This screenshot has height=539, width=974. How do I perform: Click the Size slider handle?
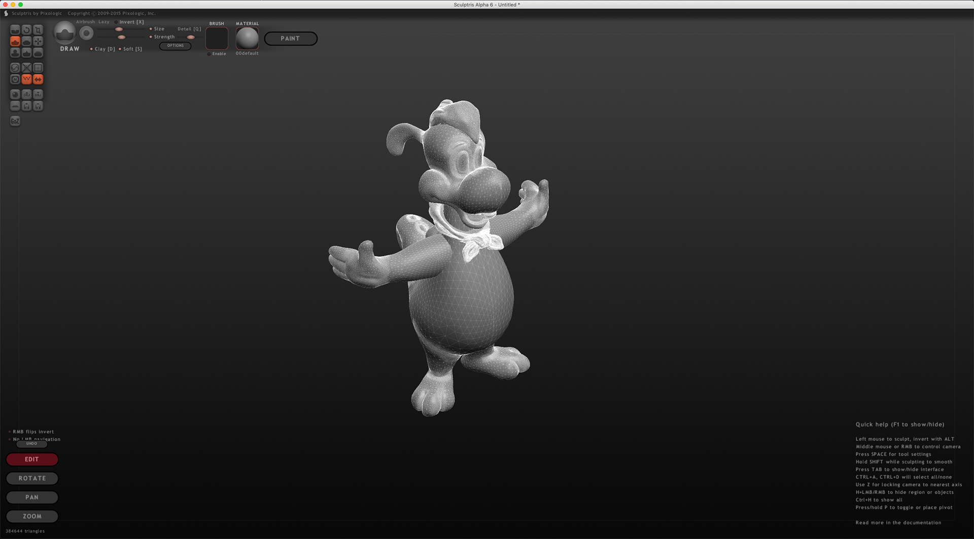[119, 29]
